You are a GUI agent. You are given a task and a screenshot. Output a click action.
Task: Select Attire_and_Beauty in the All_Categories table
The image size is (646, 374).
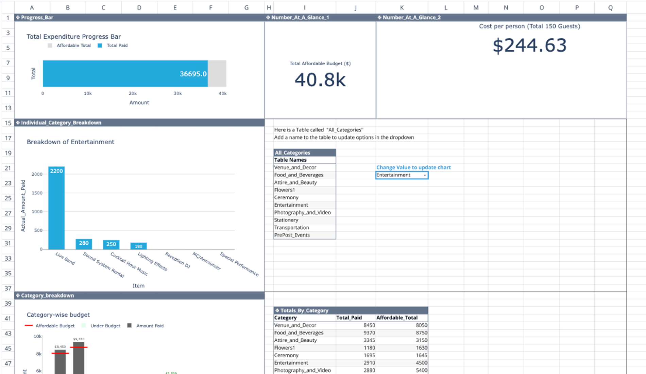coord(305,182)
